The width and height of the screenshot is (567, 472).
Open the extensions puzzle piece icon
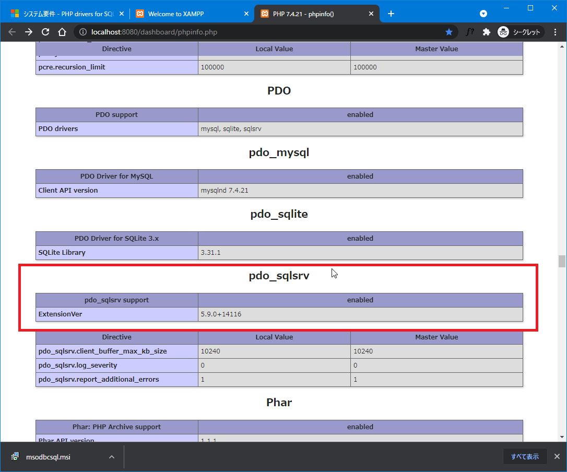[486, 32]
